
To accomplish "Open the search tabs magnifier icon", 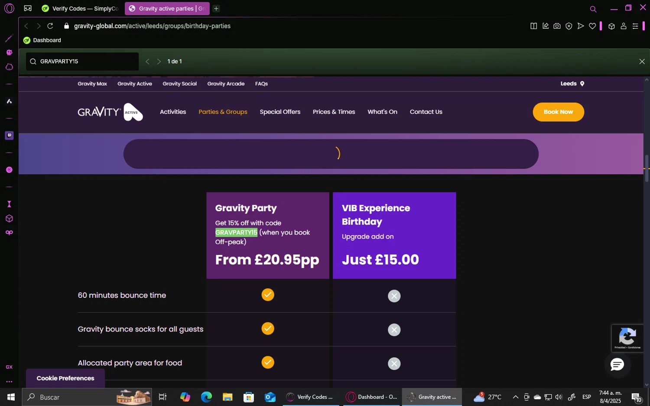I will (x=593, y=9).
